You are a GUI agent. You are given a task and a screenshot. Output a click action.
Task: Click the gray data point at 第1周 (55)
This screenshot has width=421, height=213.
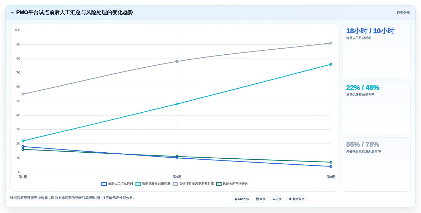[x=23, y=94]
